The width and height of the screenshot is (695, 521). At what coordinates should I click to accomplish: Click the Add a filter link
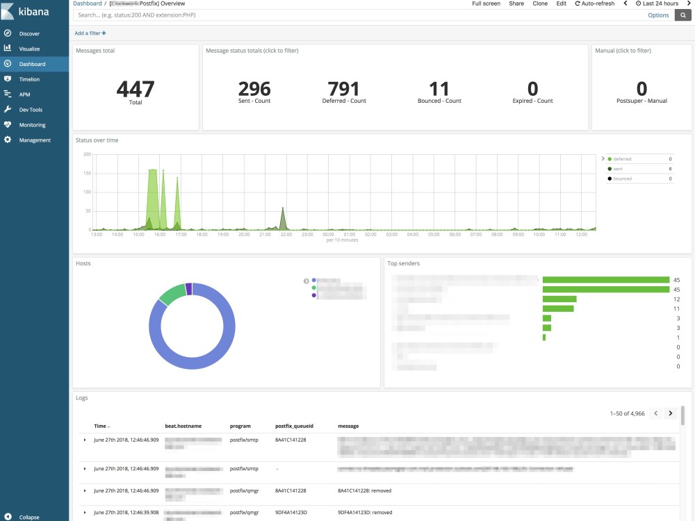(90, 33)
